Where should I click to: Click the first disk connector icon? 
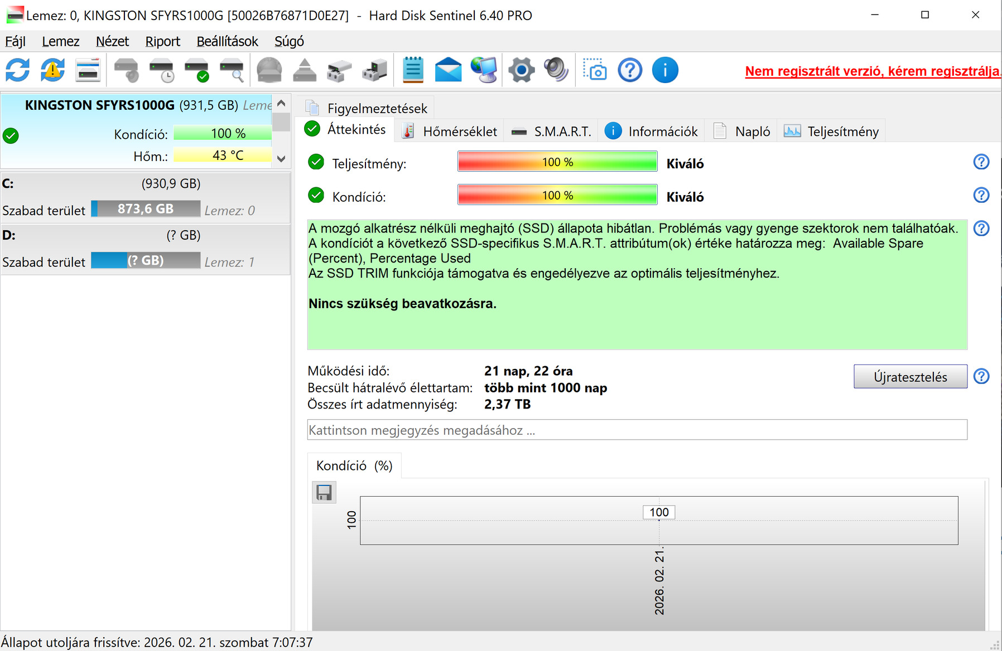339,70
